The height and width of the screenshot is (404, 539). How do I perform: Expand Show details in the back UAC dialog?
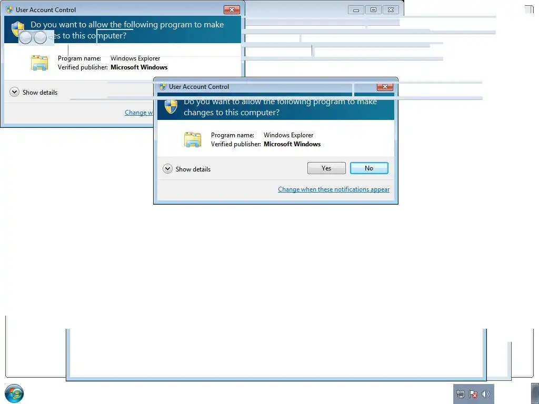tap(33, 92)
